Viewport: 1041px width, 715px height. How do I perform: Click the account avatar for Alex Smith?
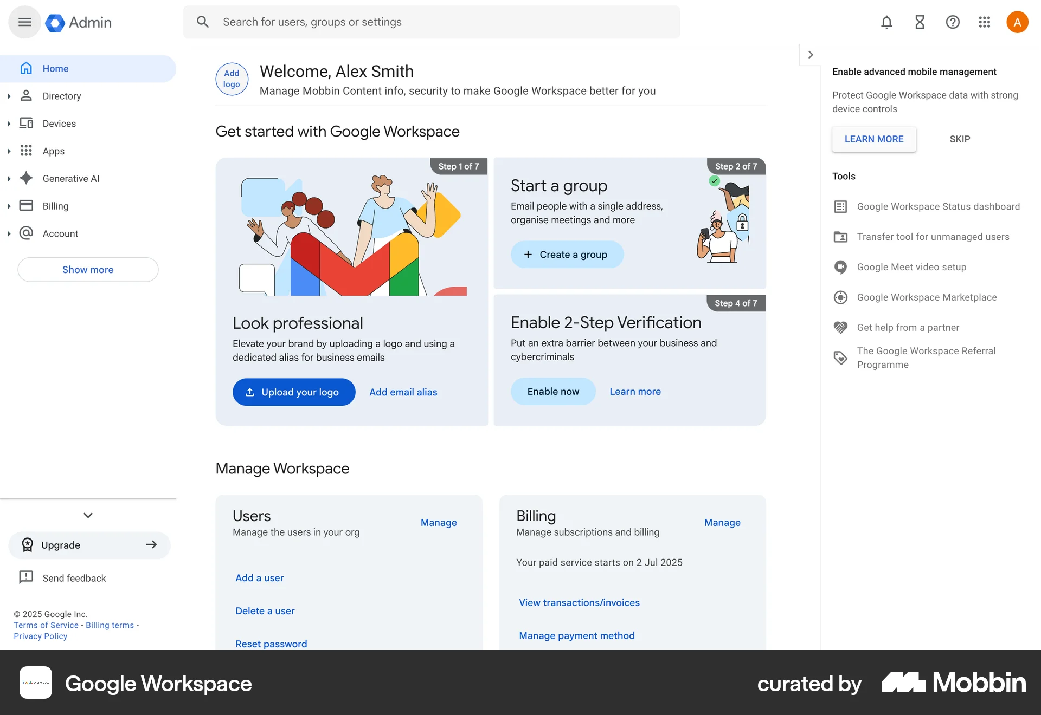pos(1017,22)
